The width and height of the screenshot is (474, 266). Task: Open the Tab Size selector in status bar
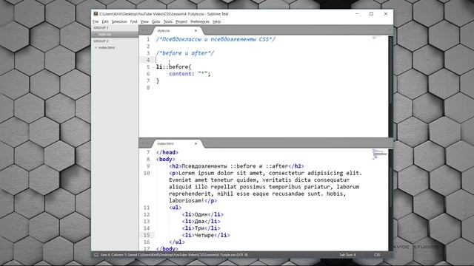coord(347,255)
